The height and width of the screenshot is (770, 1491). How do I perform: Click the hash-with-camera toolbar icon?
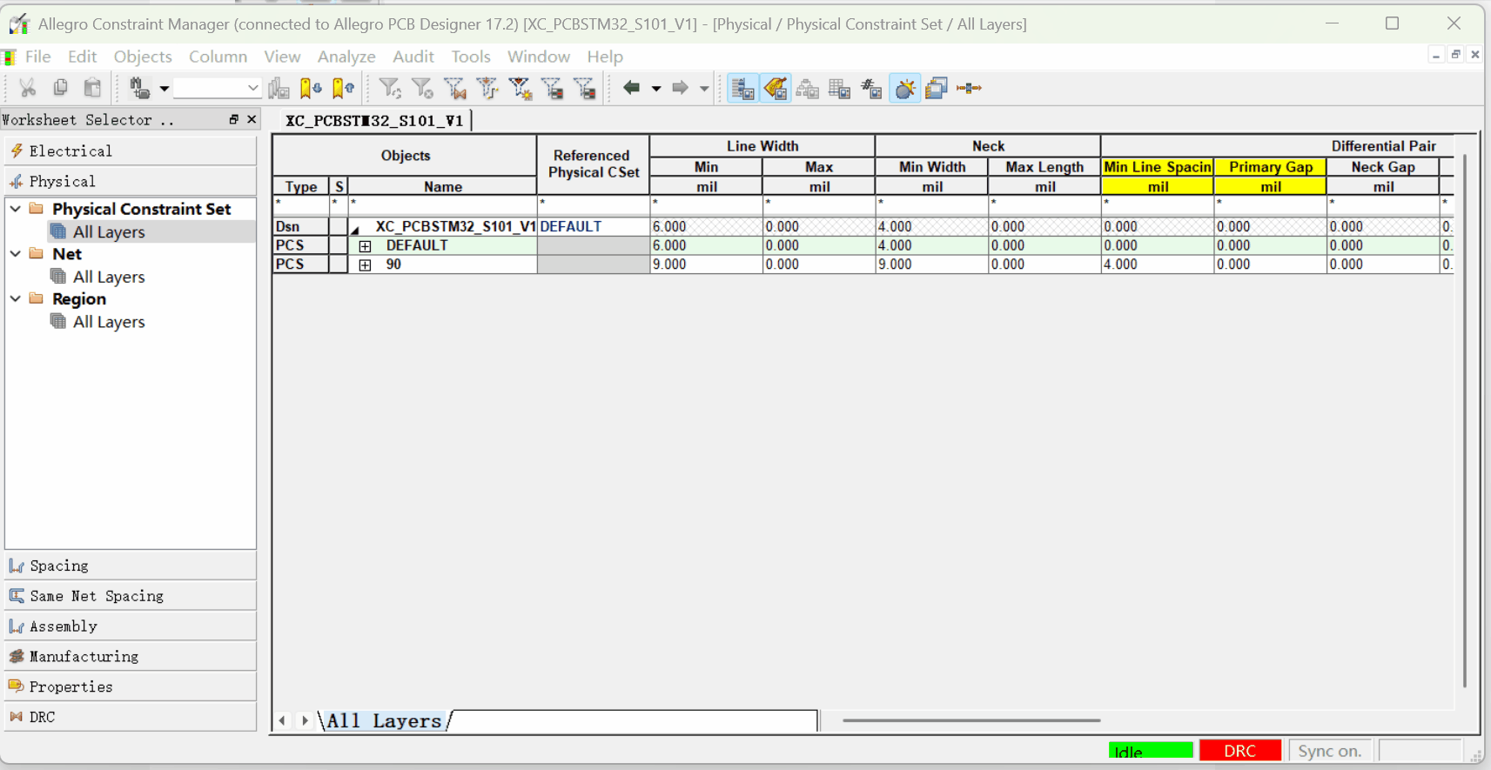[871, 88]
